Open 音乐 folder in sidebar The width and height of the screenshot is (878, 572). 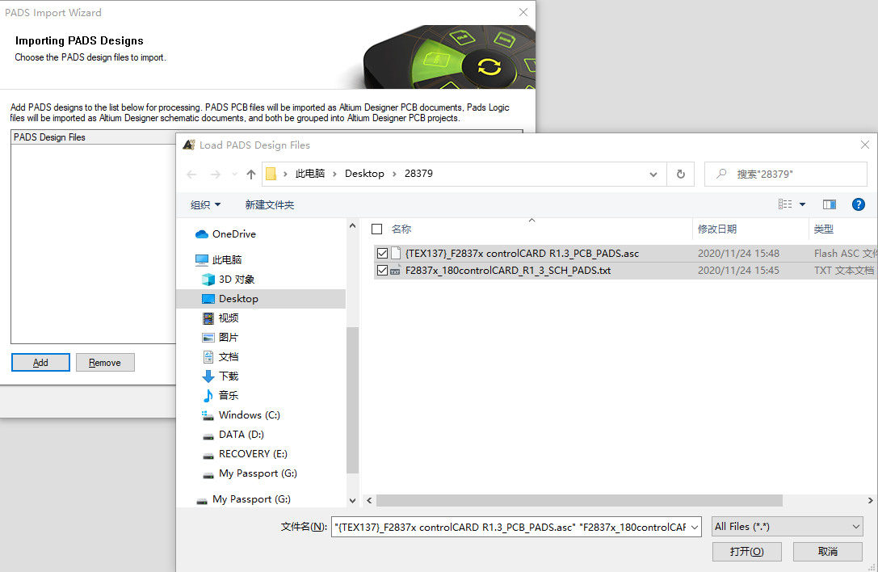(x=229, y=396)
